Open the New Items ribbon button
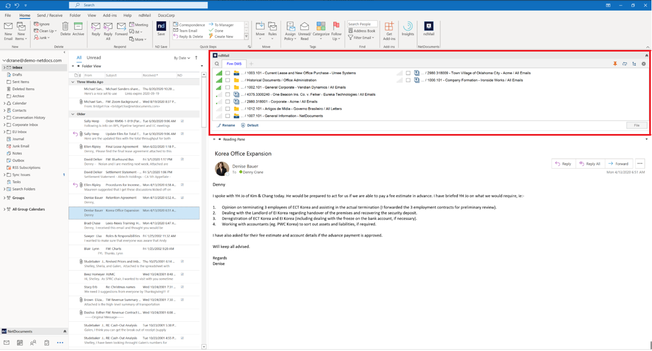The width and height of the screenshot is (652, 351). [21, 31]
